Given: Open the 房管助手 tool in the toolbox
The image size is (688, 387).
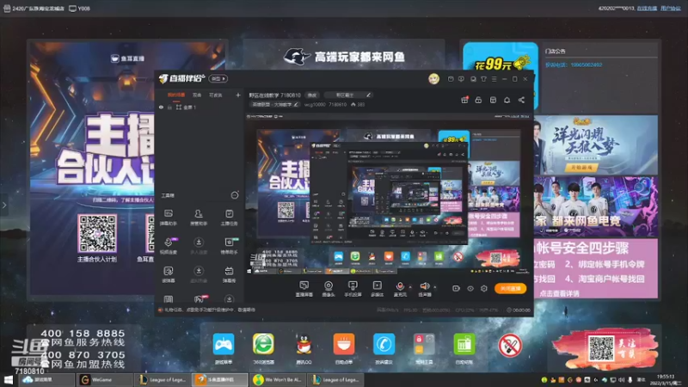Looking at the screenshot, I should coord(199,218).
